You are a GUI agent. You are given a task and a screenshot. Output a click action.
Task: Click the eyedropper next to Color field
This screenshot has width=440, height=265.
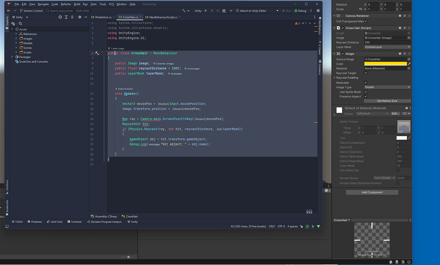(409, 64)
